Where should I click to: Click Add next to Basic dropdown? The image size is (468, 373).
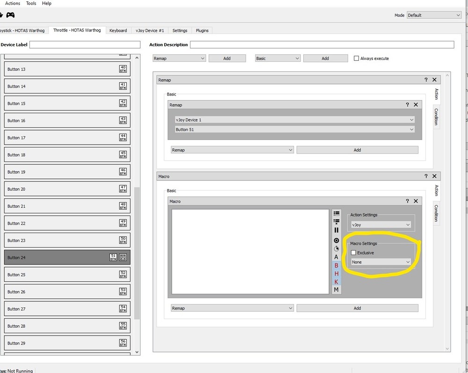pyautogui.click(x=325, y=59)
